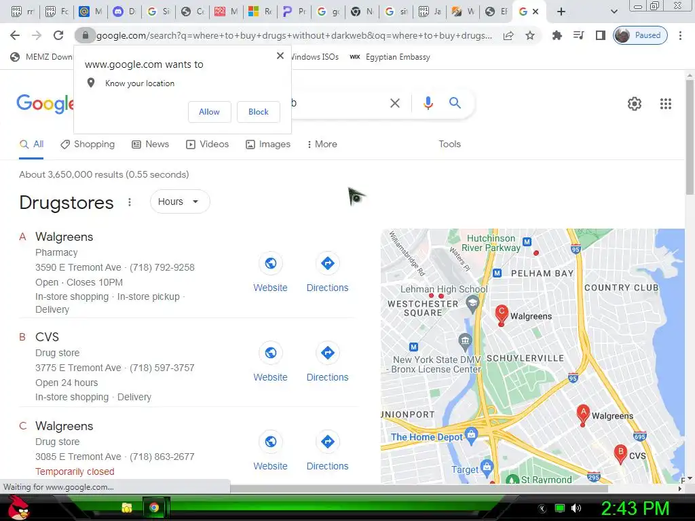Clear the search box with the X icon

pyautogui.click(x=394, y=103)
